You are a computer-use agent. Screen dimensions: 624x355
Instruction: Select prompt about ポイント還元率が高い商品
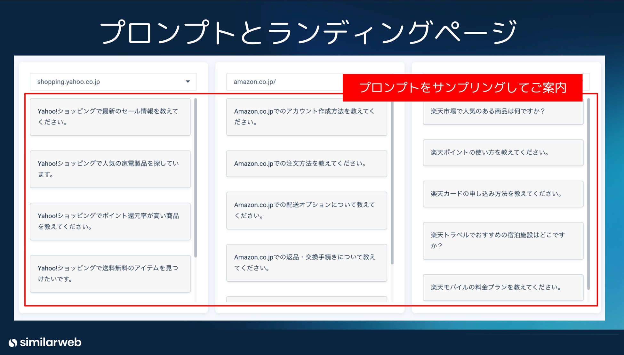(x=110, y=222)
